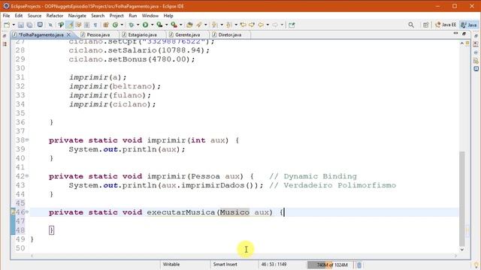Click the Save toolbar icon
The image size is (481, 270).
20,25
